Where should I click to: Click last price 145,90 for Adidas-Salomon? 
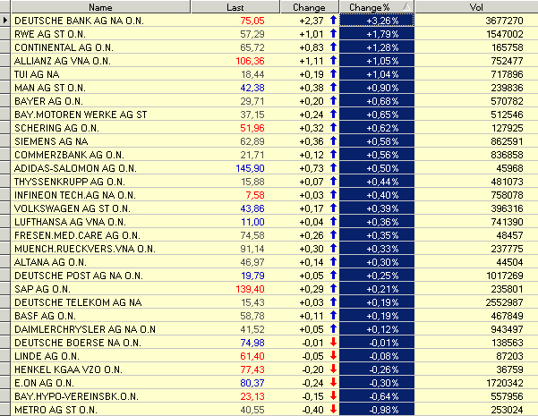pos(250,168)
